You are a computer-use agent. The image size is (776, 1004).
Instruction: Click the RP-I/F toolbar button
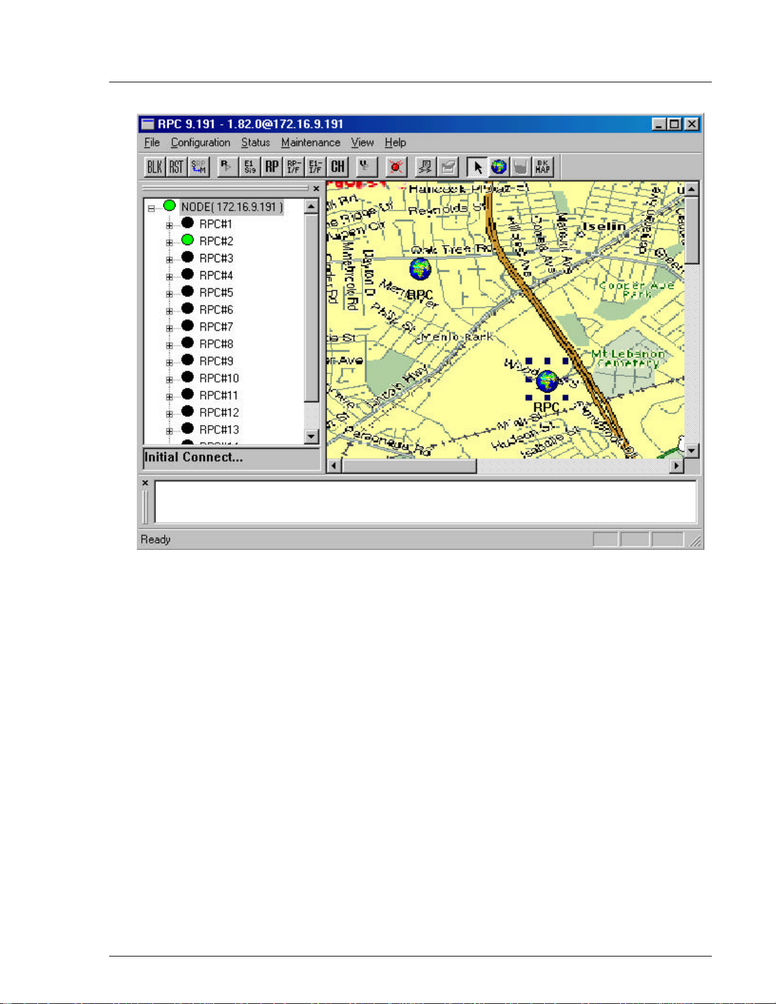pos(293,167)
